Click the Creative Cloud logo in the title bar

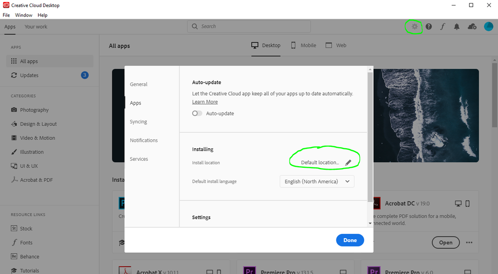[x=6, y=5]
